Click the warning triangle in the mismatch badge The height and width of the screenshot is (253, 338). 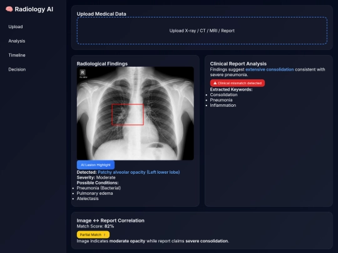coord(215,83)
